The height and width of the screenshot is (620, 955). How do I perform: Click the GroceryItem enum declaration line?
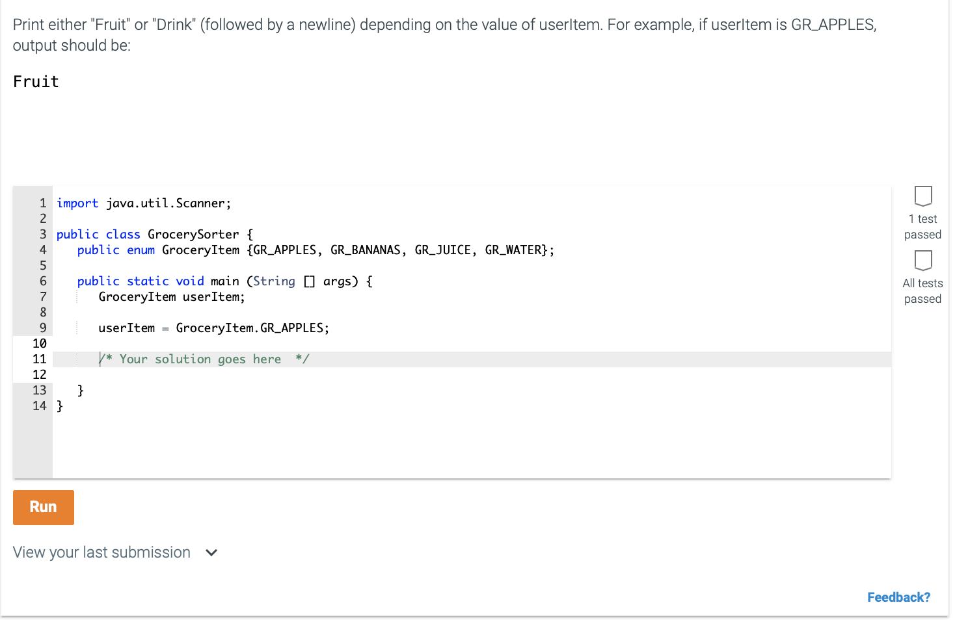[315, 250]
